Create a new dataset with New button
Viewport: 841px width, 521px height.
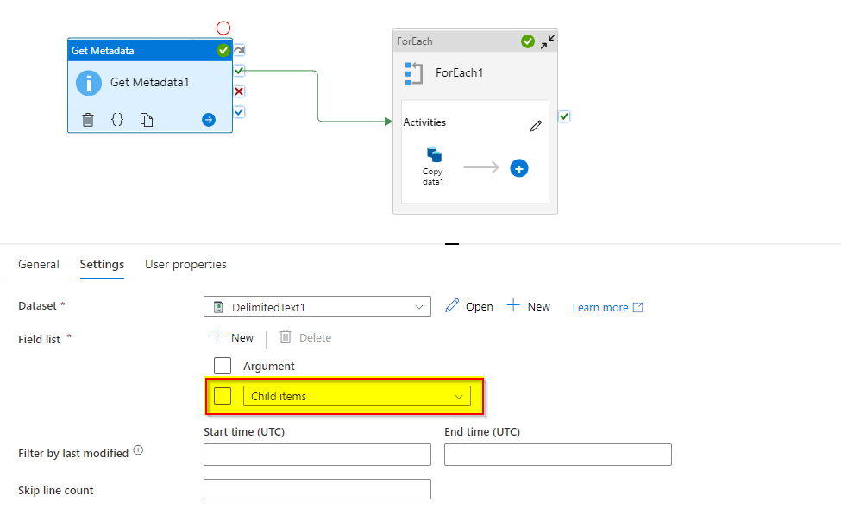click(x=528, y=306)
